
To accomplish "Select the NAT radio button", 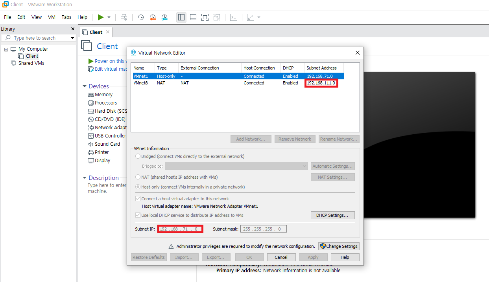I will click(x=138, y=177).
